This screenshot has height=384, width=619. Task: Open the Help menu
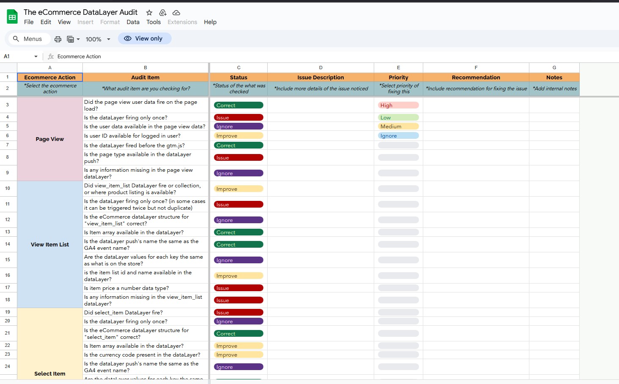[x=210, y=22]
